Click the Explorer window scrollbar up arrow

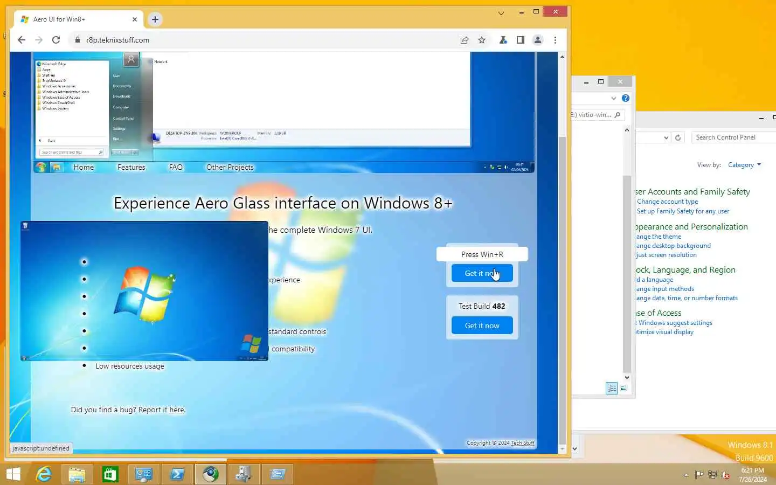point(627,130)
